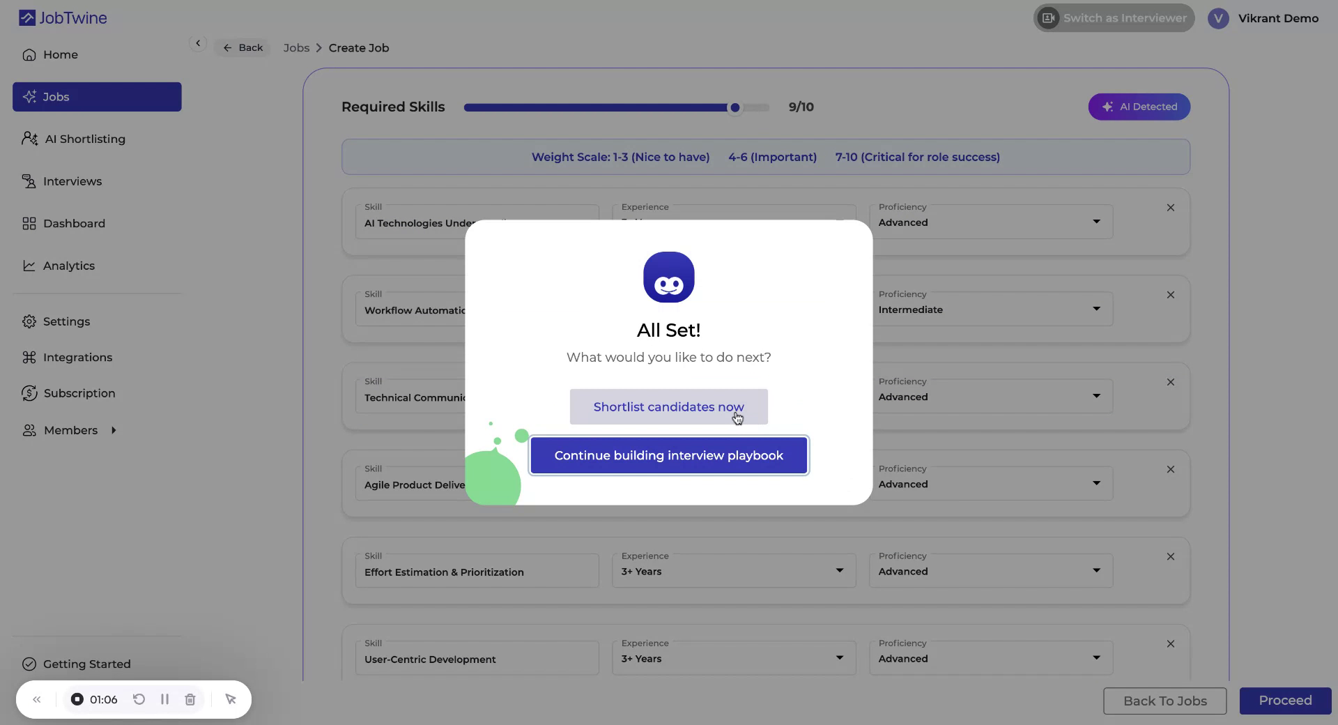Delete the current recording
This screenshot has height=725, width=1338.
tap(190, 700)
